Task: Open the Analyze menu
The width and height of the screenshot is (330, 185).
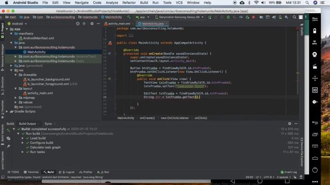Action: (x=112, y=3)
